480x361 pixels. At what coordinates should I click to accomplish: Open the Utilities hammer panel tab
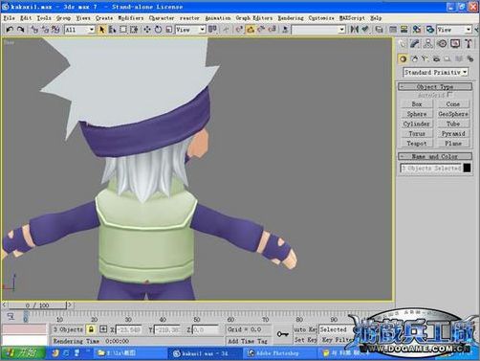click(x=469, y=44)
